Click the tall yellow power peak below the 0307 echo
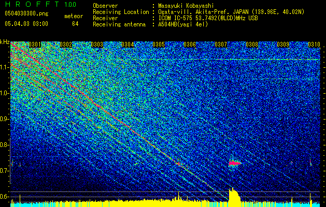This screenshot has width=326, height=207. (x=234, y=197)
